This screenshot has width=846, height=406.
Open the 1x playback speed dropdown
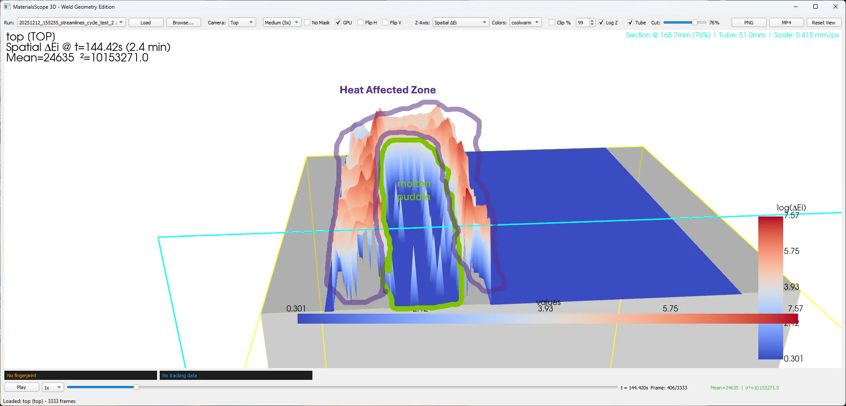pos(52,387)
